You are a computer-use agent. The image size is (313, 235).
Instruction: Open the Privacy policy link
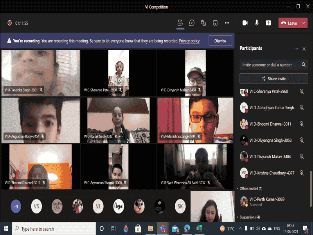[x=189, y=41]
